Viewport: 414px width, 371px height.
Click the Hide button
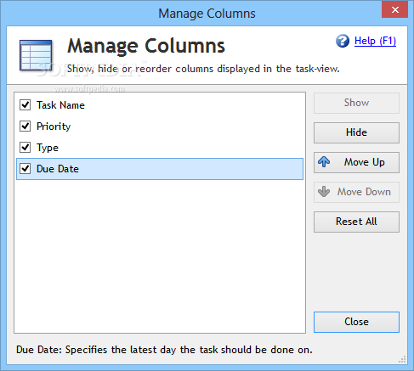pyautogui.click(x=356, y=132)
